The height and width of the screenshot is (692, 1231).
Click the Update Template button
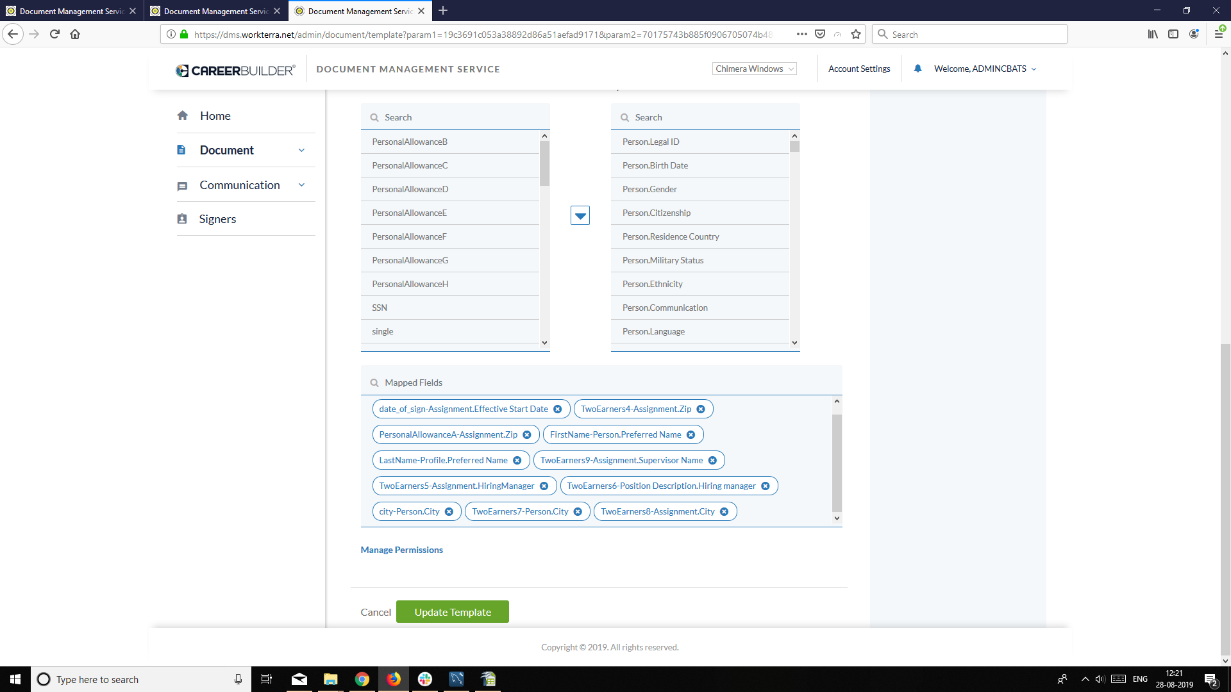pyautogui.click(x=453, y=611)
